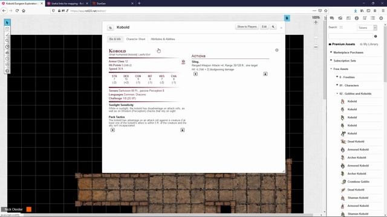This screenshot has width=387, height=217.
Task: Switch to the Bio & Info tab
Action: click(x=115, y=39)
